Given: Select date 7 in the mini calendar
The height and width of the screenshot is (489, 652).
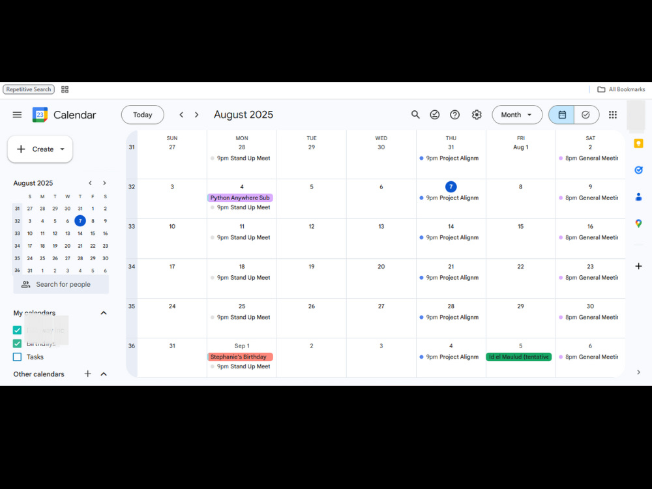Looking at the screenshot, I should 80,221.
